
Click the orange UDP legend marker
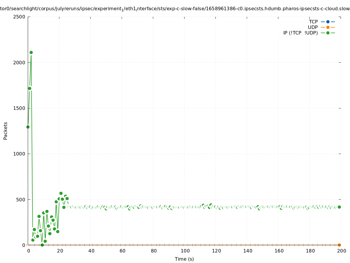pyautogui.click(x=328, y=27)
